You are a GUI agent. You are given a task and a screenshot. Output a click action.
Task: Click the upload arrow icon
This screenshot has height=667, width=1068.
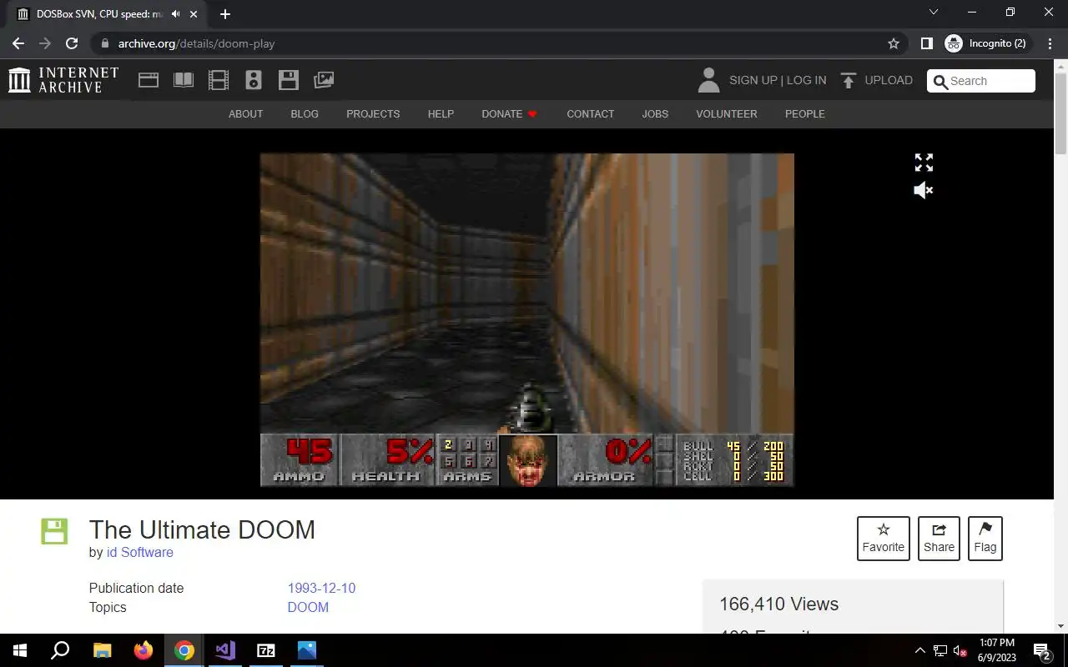pyautogui.click(x=849, y=80)
